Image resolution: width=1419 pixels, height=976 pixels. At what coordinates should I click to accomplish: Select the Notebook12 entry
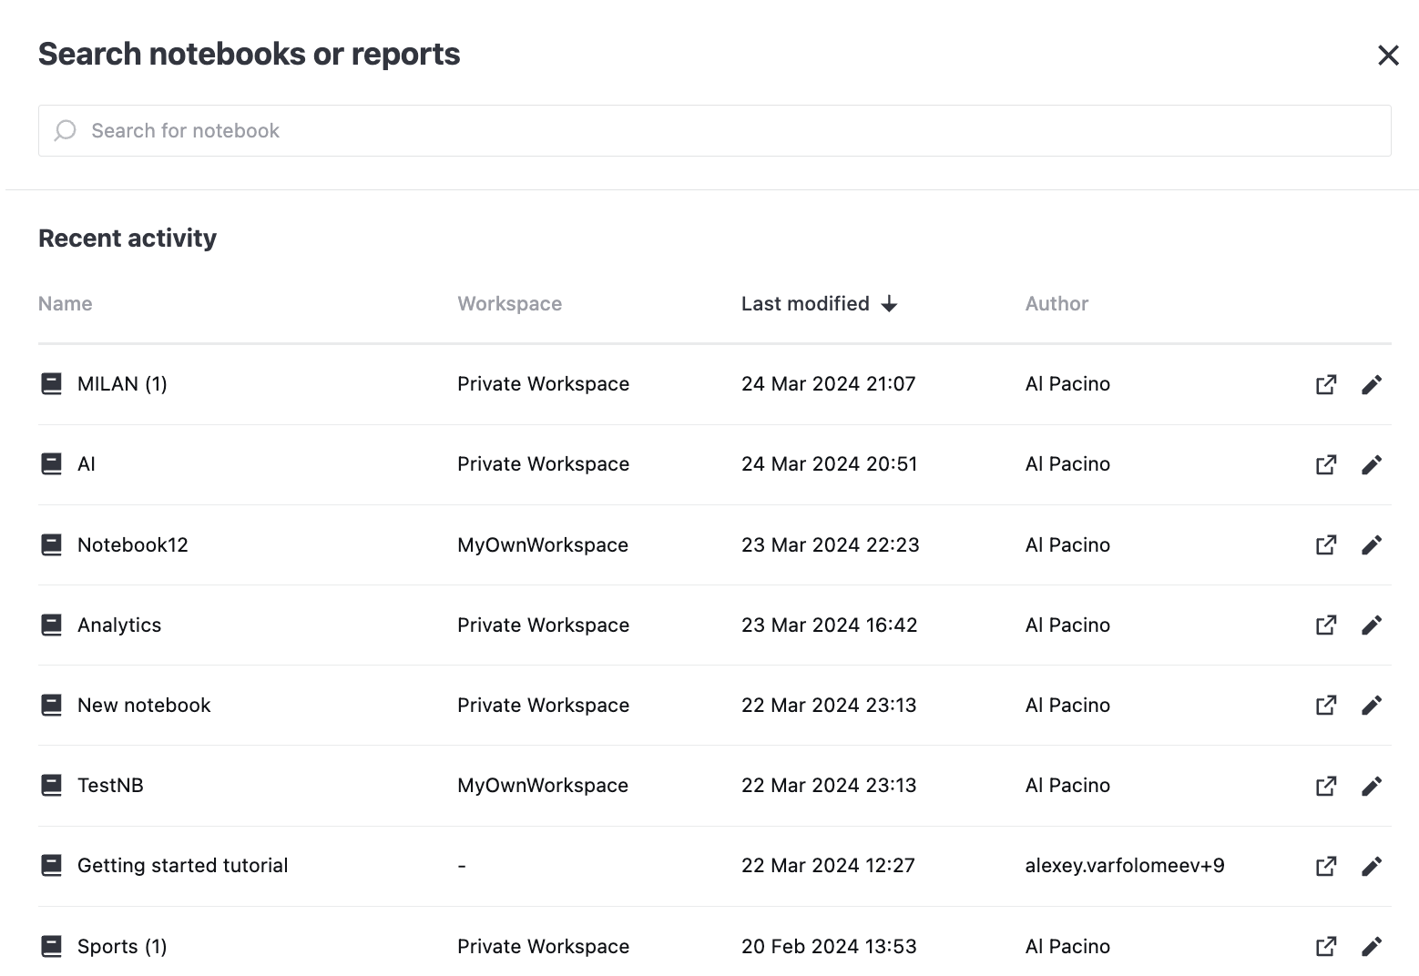(132, 544)
